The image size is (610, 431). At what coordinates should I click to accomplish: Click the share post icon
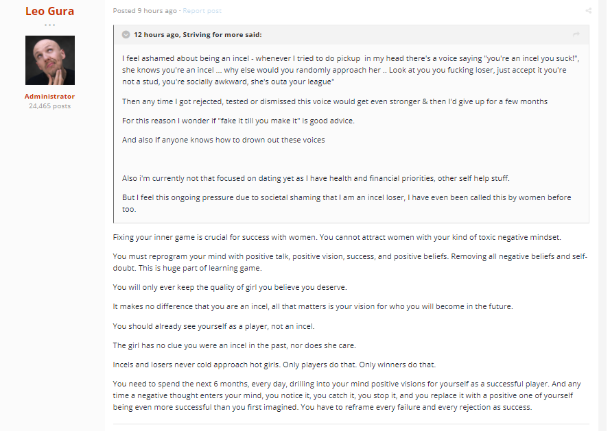pyautogui.click(x=588, y=11)
